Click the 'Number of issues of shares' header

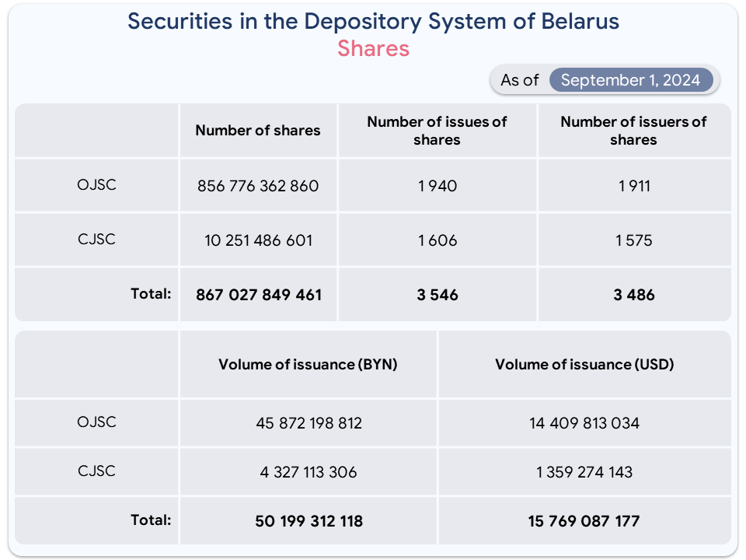[x=437, y=131]
